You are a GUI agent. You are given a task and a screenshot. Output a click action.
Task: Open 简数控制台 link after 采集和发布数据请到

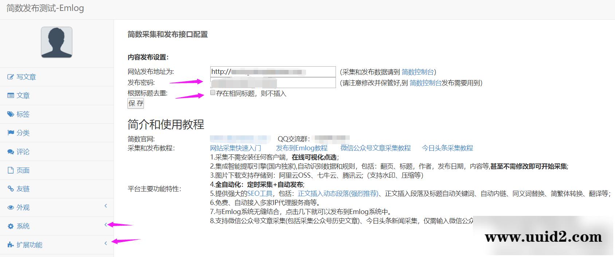[418, 72]
